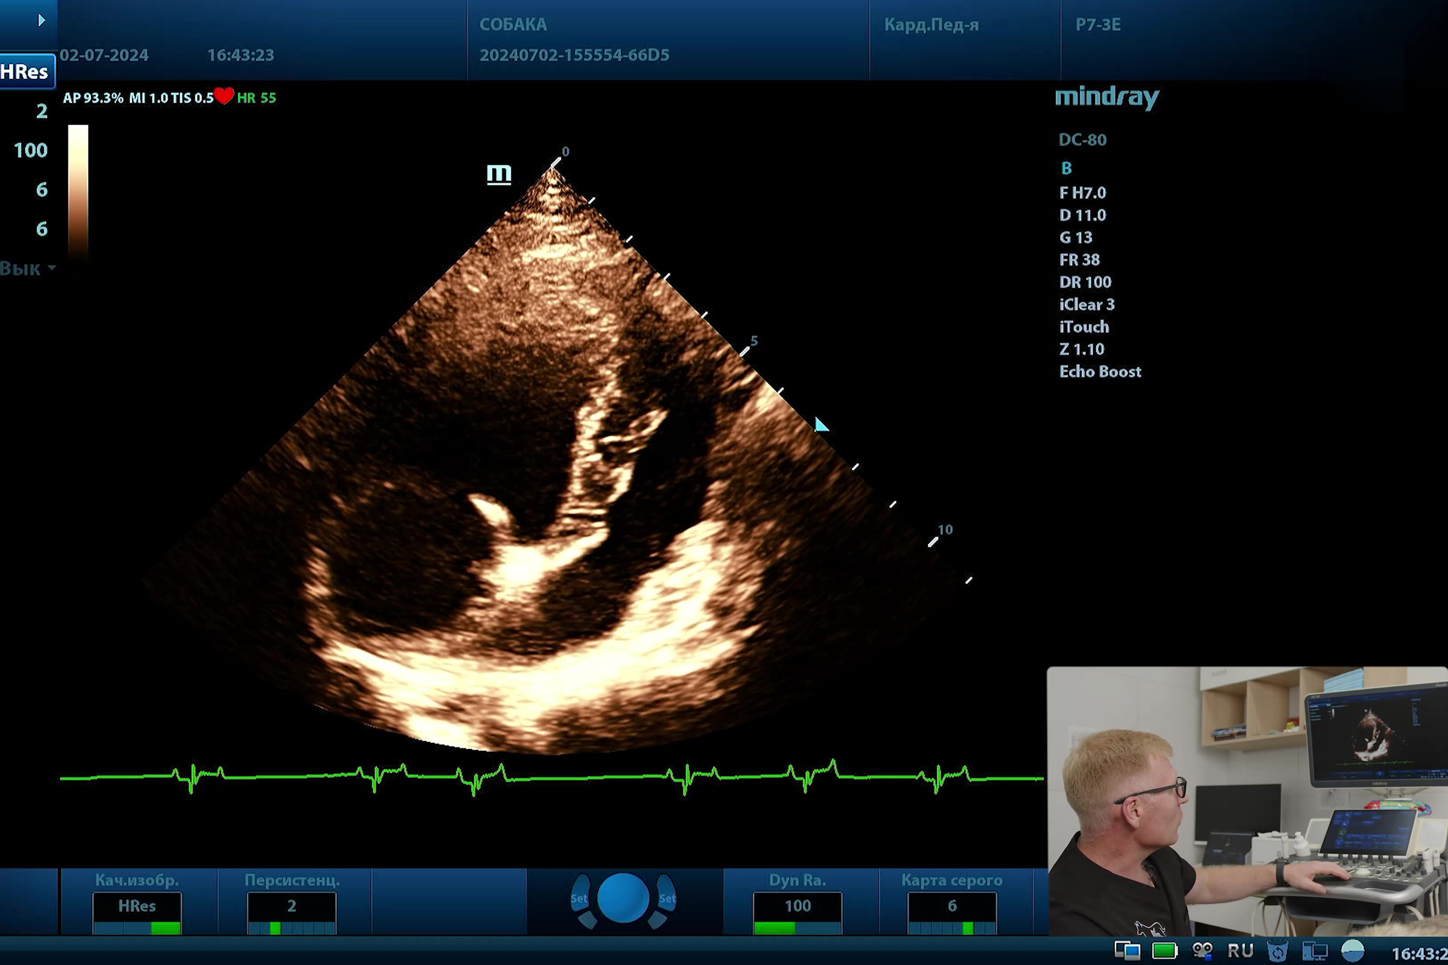Click the multi-window screens status icon
Viewport: 1448px width, 965px height.
[1127, 951]
